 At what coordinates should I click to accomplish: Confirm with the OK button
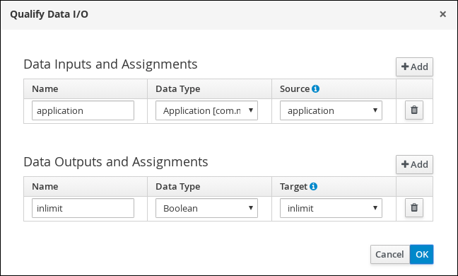422,254
